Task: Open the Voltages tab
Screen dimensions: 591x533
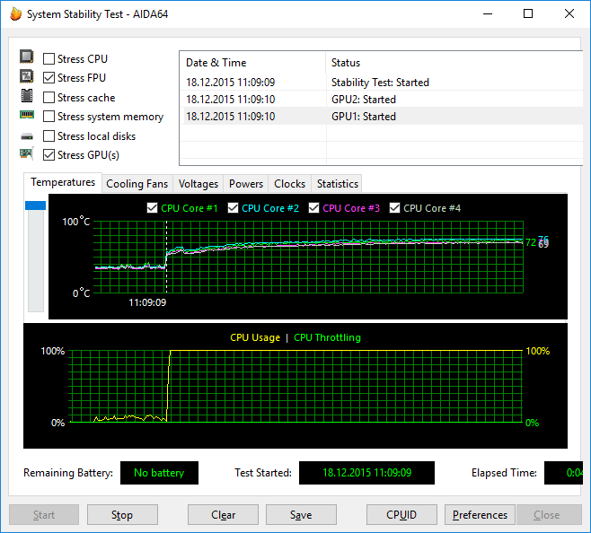Action: click(x=198, y=184)
